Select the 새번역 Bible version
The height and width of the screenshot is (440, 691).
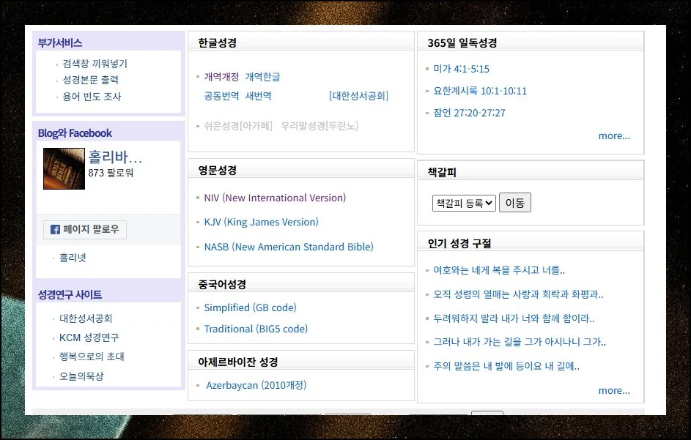point(258,96)
